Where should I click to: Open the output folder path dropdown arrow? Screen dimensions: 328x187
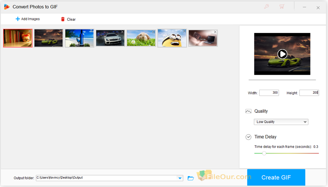click(180, 178)
